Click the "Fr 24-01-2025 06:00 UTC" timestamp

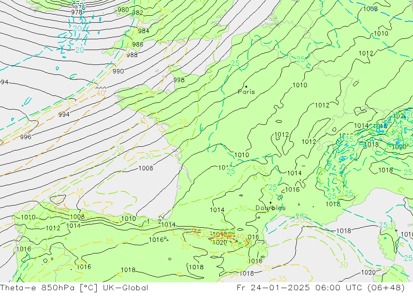pyautogui.click(x=299, y=287)
